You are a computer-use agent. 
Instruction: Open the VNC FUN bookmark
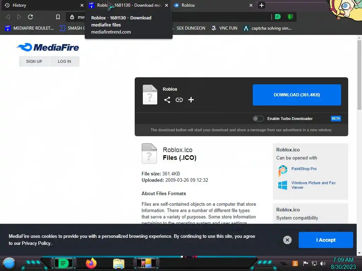pos(224,28)
